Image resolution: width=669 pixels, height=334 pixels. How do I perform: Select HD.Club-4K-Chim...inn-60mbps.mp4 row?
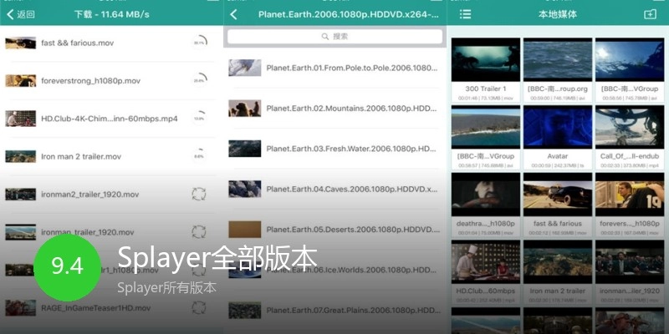[x=111, y=119]
